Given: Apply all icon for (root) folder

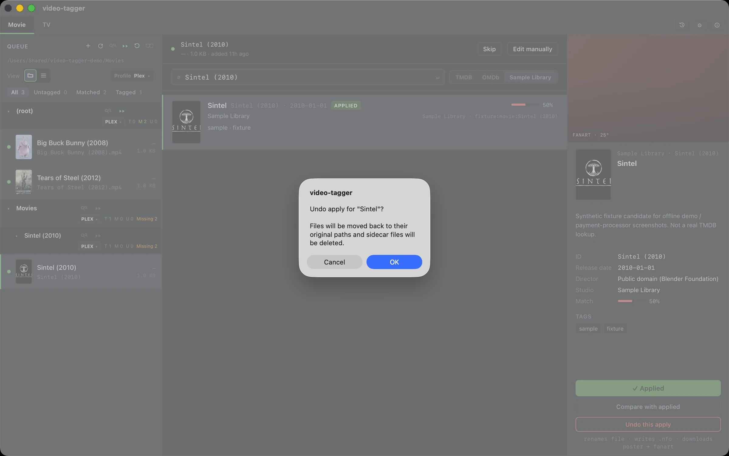Looking at the screenshot, I should coord(122,111).
